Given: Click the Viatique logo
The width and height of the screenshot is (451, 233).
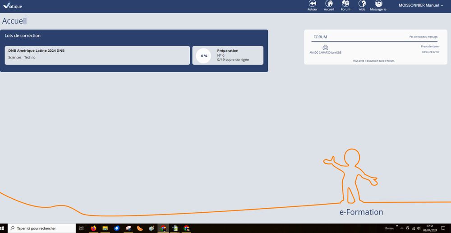Looking at the screenshot, I should (12, 6).
